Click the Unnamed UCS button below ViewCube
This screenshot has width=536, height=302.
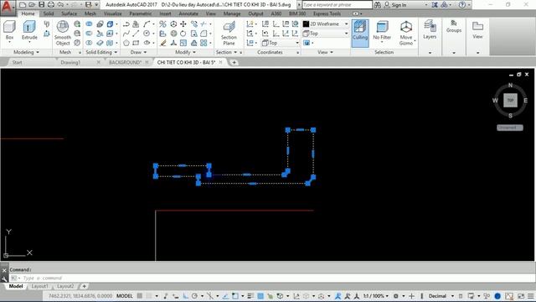510,128
